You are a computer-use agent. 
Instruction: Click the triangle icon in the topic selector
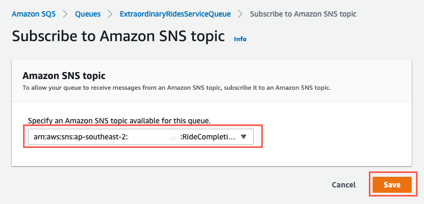tap(243, 137)
